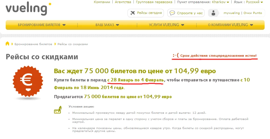Expand the Ваш заказ menu

pyautogui.click(x=107, y=25)
